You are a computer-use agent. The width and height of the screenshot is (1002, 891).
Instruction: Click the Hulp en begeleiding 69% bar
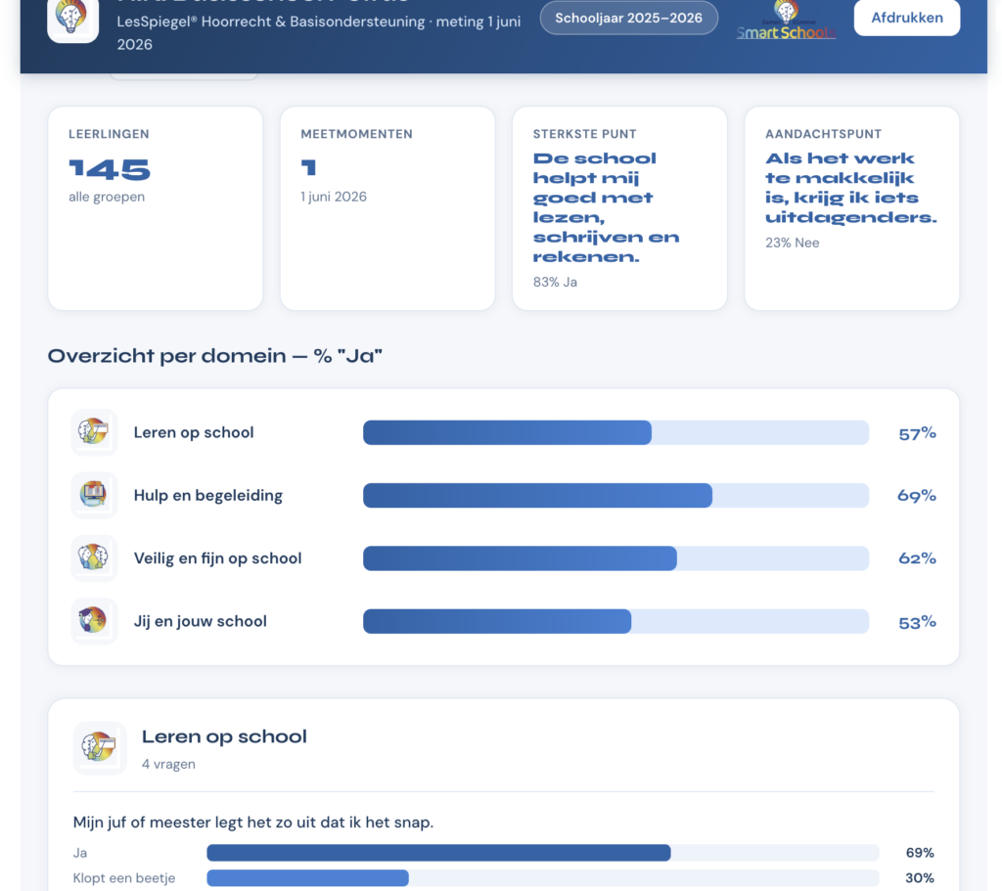tap(616, 496)
